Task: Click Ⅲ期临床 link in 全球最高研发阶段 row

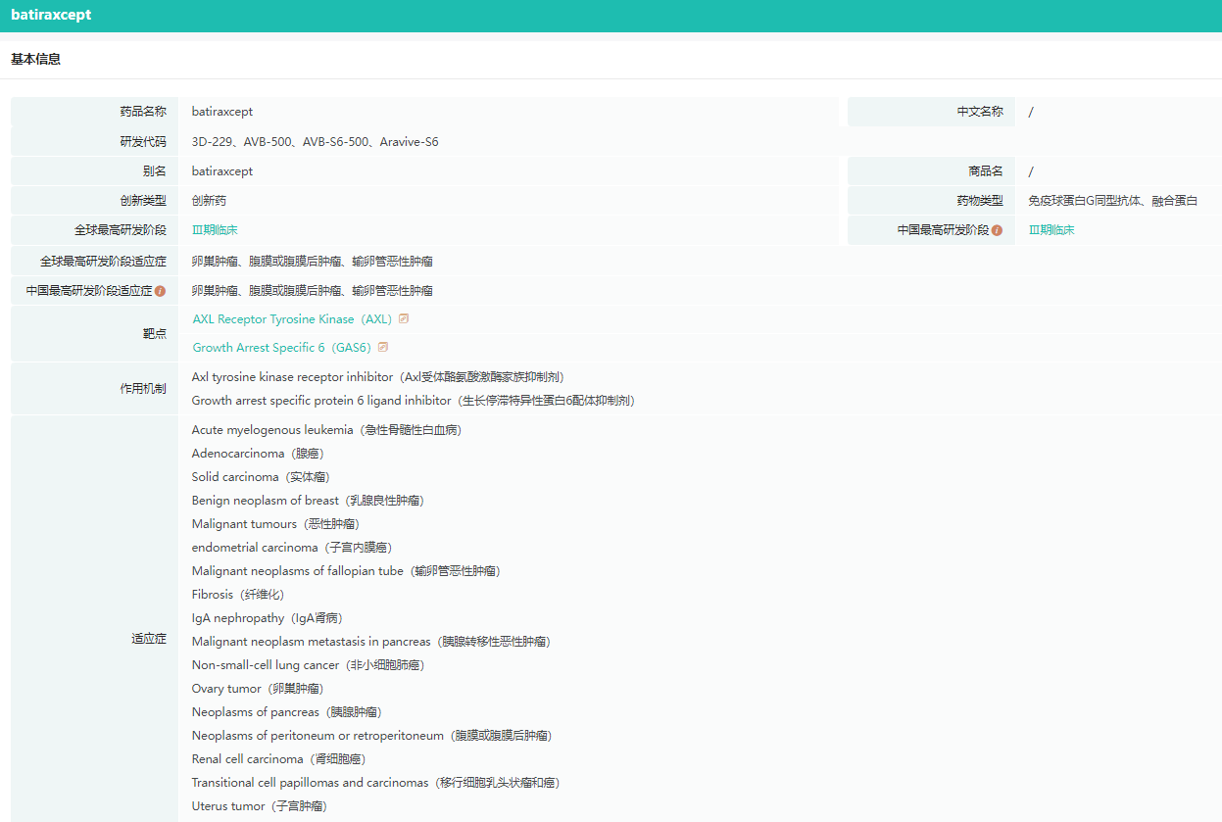Action: [x=215, y=230]
